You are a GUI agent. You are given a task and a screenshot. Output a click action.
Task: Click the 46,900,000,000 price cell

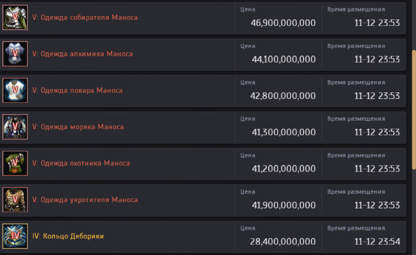pos(283,23)
